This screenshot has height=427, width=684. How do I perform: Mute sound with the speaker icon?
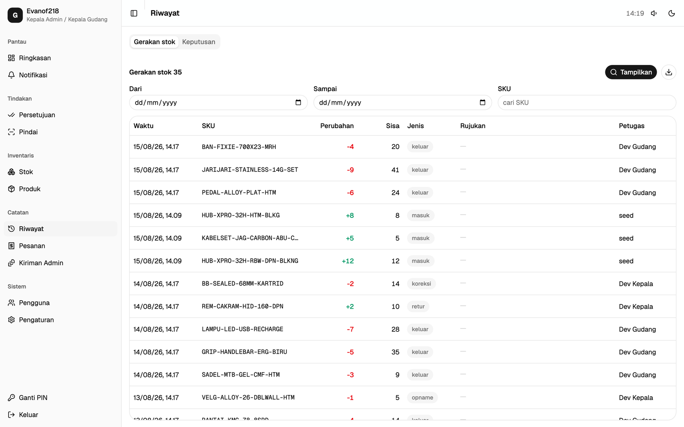pos(654,13)
